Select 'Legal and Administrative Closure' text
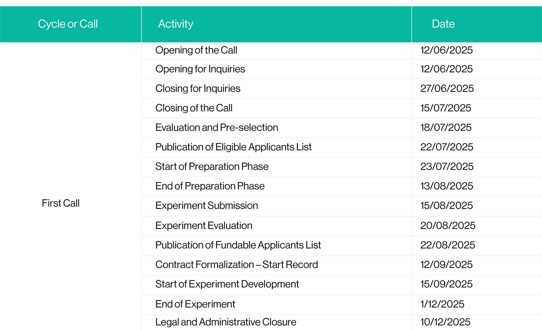 (x=225, y=322)
